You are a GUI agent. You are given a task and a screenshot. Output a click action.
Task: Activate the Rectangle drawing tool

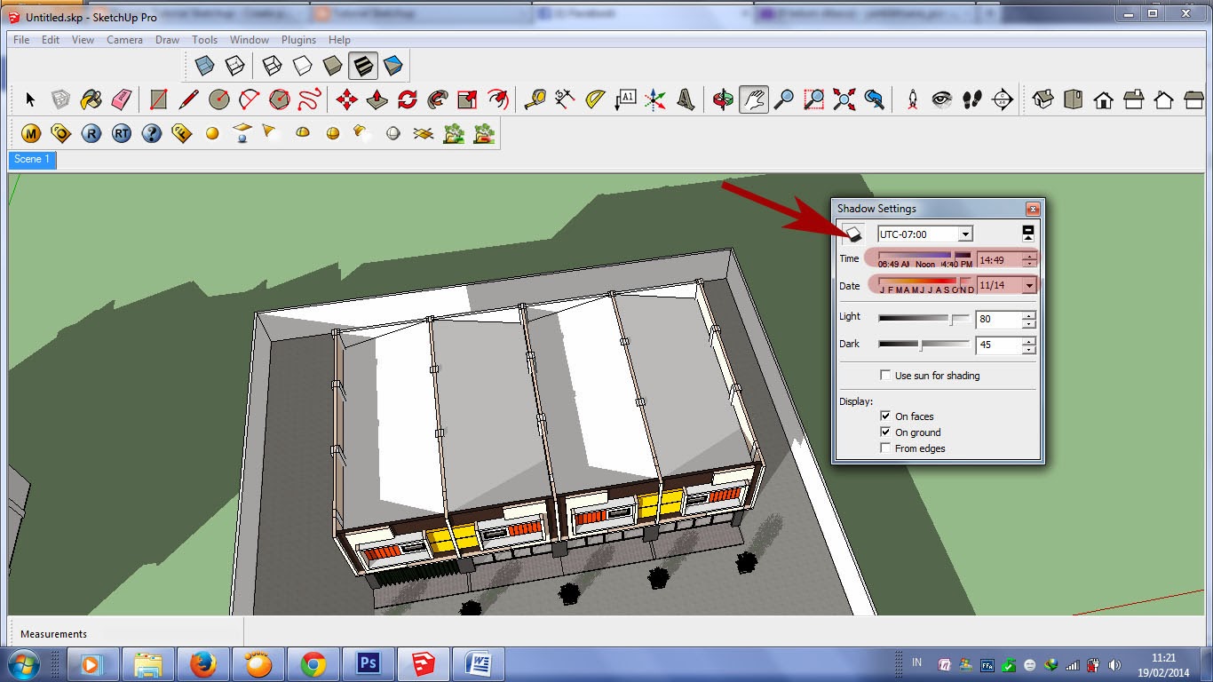[x=158, y=99]
